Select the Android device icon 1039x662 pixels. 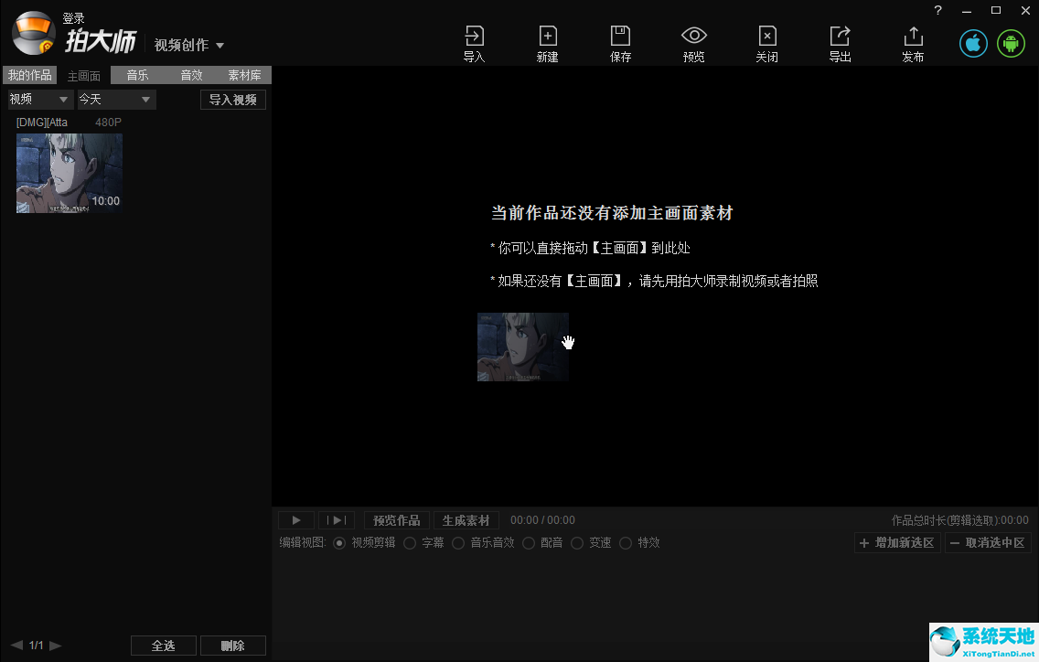pos(1011,42)
